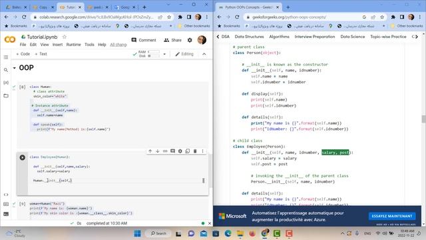Open Colab settings gear in header
Viewport: 426px width, 240px height.
pos(190,40)
